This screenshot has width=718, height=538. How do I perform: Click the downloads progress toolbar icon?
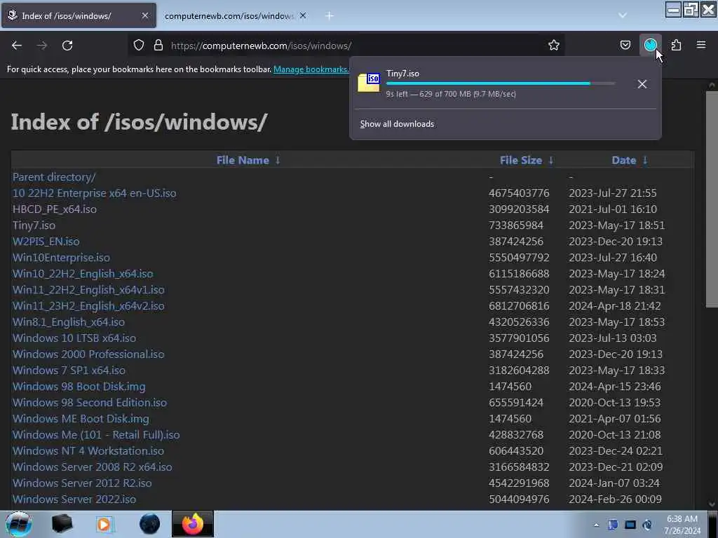650,45
